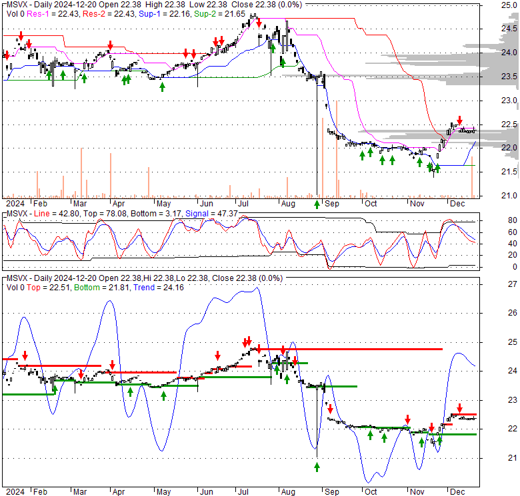Viewport: 520px width, 496px height.
Task: Click the 25 price label on bottom chart axis
Action: (x=513, y=342)
